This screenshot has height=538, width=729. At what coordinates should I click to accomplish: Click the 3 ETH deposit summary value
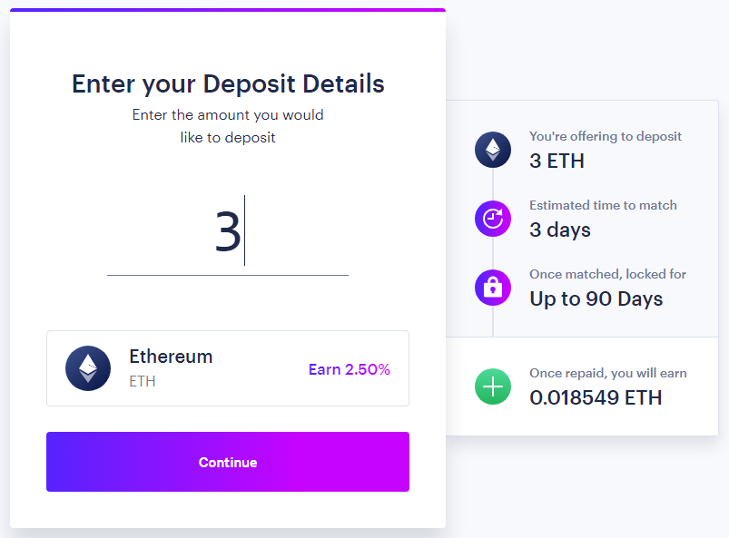coord(557,161)
